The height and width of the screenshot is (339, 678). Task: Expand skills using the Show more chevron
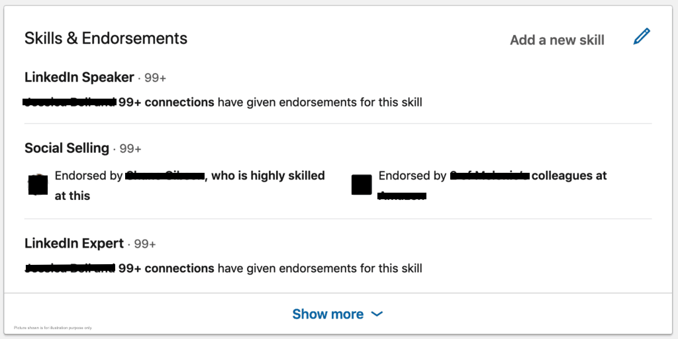pos(377,314)
